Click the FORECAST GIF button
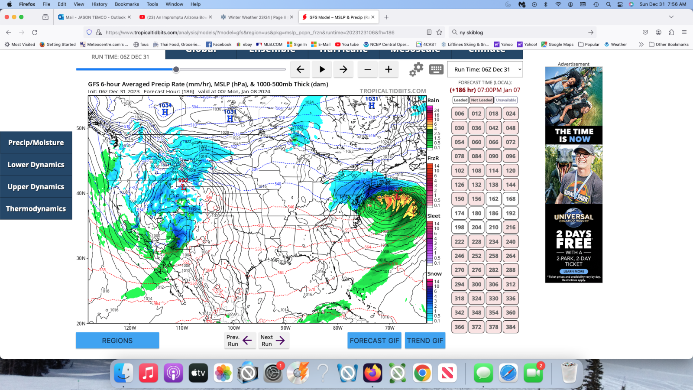 tap(374, 341)
